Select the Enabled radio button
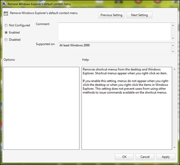The height and width of the screenshot is (165, 180). [6, 33]
